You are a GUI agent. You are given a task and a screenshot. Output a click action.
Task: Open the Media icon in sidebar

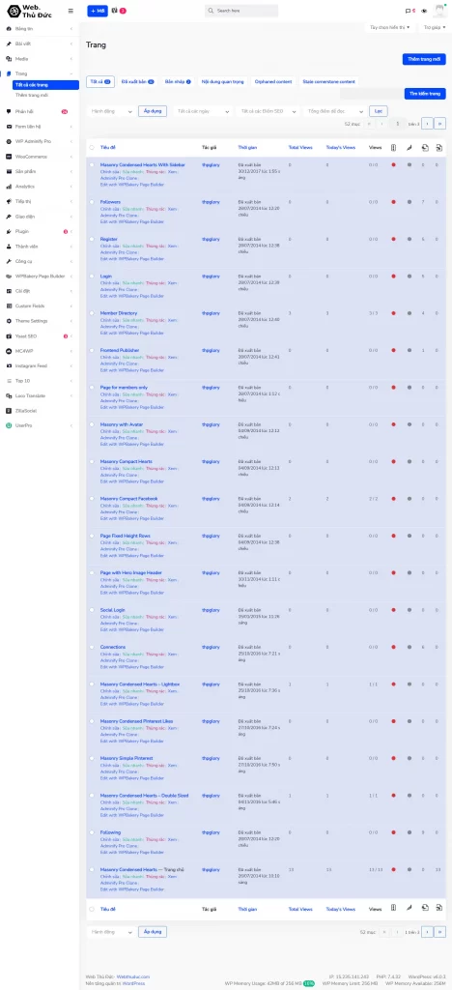9,59
